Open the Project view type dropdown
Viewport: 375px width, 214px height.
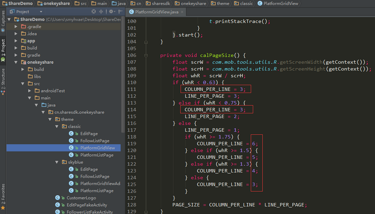[41, 12]
